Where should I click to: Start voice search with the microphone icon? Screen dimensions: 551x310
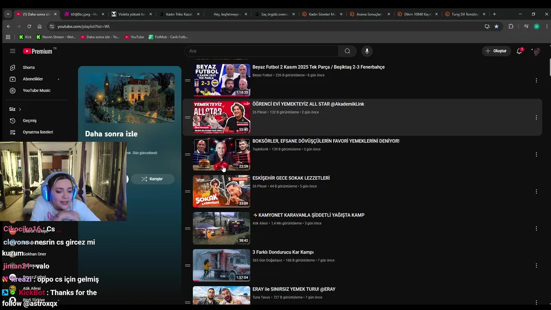pyautogui.click(x=367, y=51)
